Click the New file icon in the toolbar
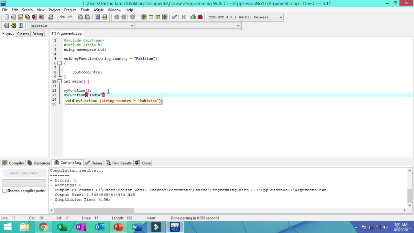The image size is (414, 233). pos(6,17)
